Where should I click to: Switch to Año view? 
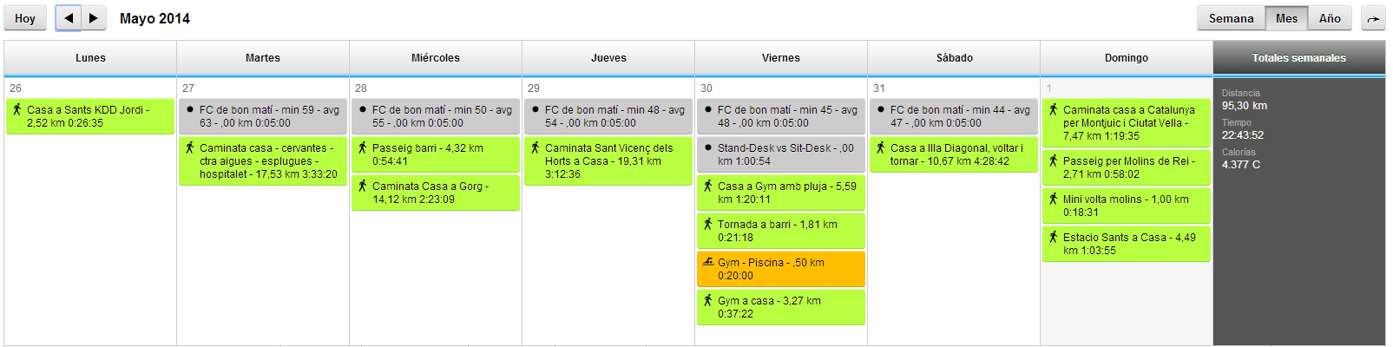pos(1330,18)
